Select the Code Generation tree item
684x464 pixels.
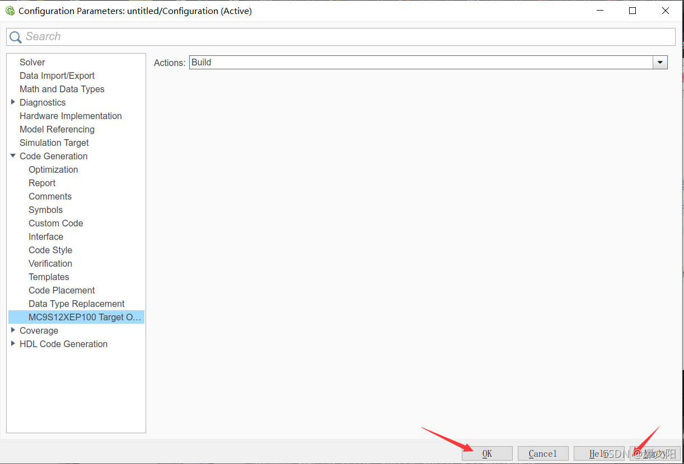[54, 156]
